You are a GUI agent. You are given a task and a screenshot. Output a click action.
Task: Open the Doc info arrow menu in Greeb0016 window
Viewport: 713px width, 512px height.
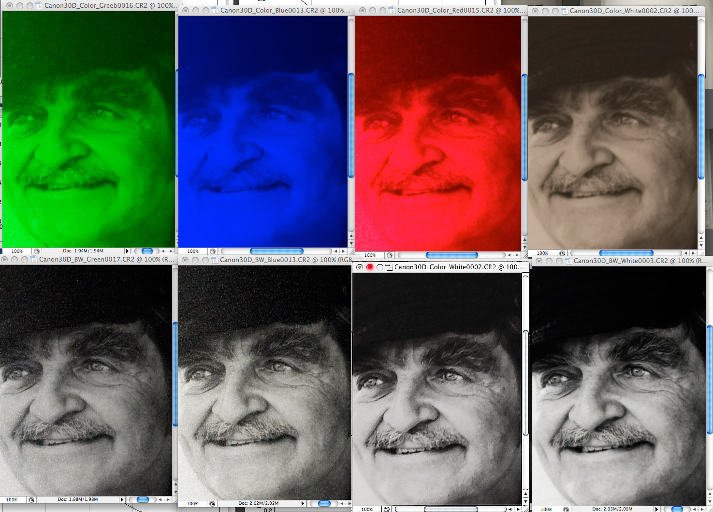coord(127,251)
